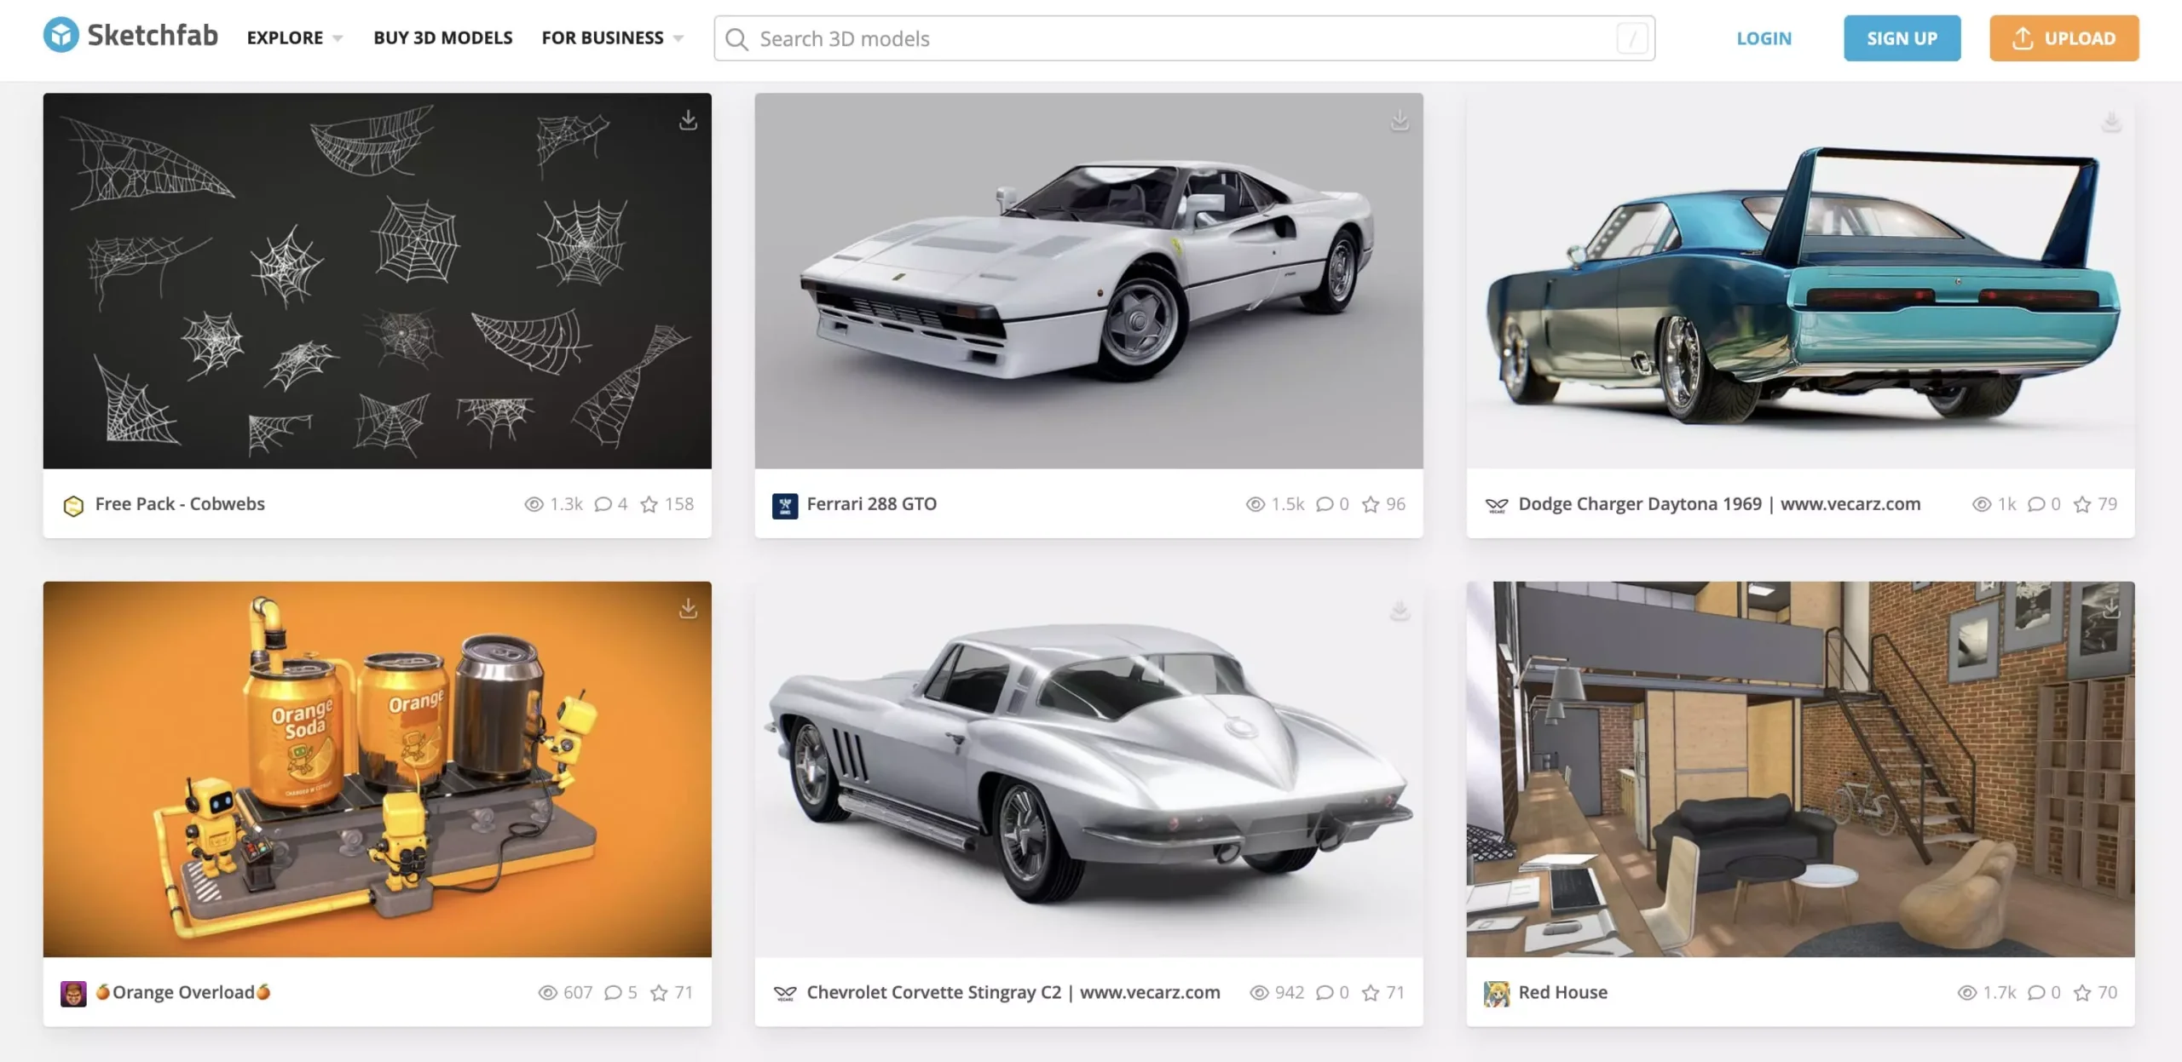
Task: Download the Ferrari 288 GTO model
Action: click(x=1400, y=120)
